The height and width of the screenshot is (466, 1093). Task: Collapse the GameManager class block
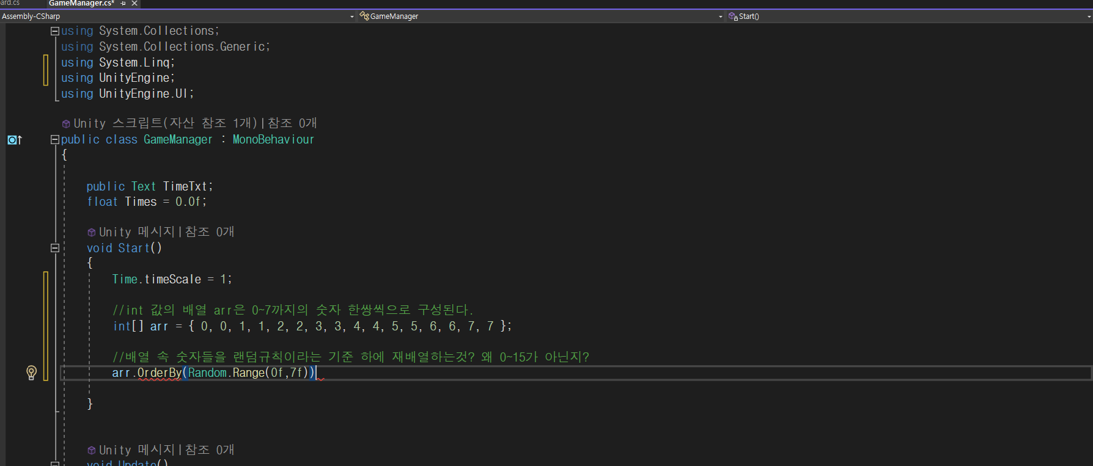[54, 140]
